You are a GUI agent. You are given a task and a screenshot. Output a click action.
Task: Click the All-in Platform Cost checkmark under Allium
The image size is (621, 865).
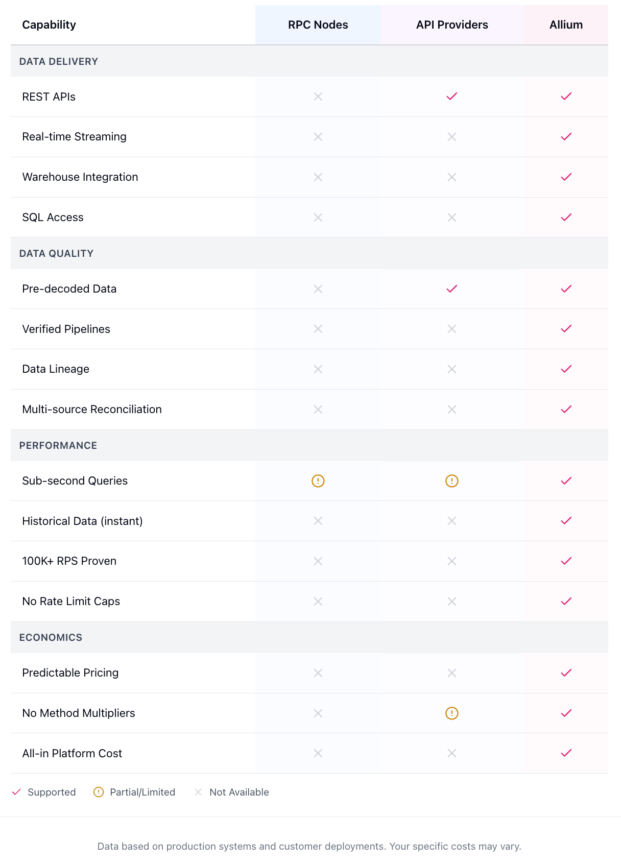[566, 753]
